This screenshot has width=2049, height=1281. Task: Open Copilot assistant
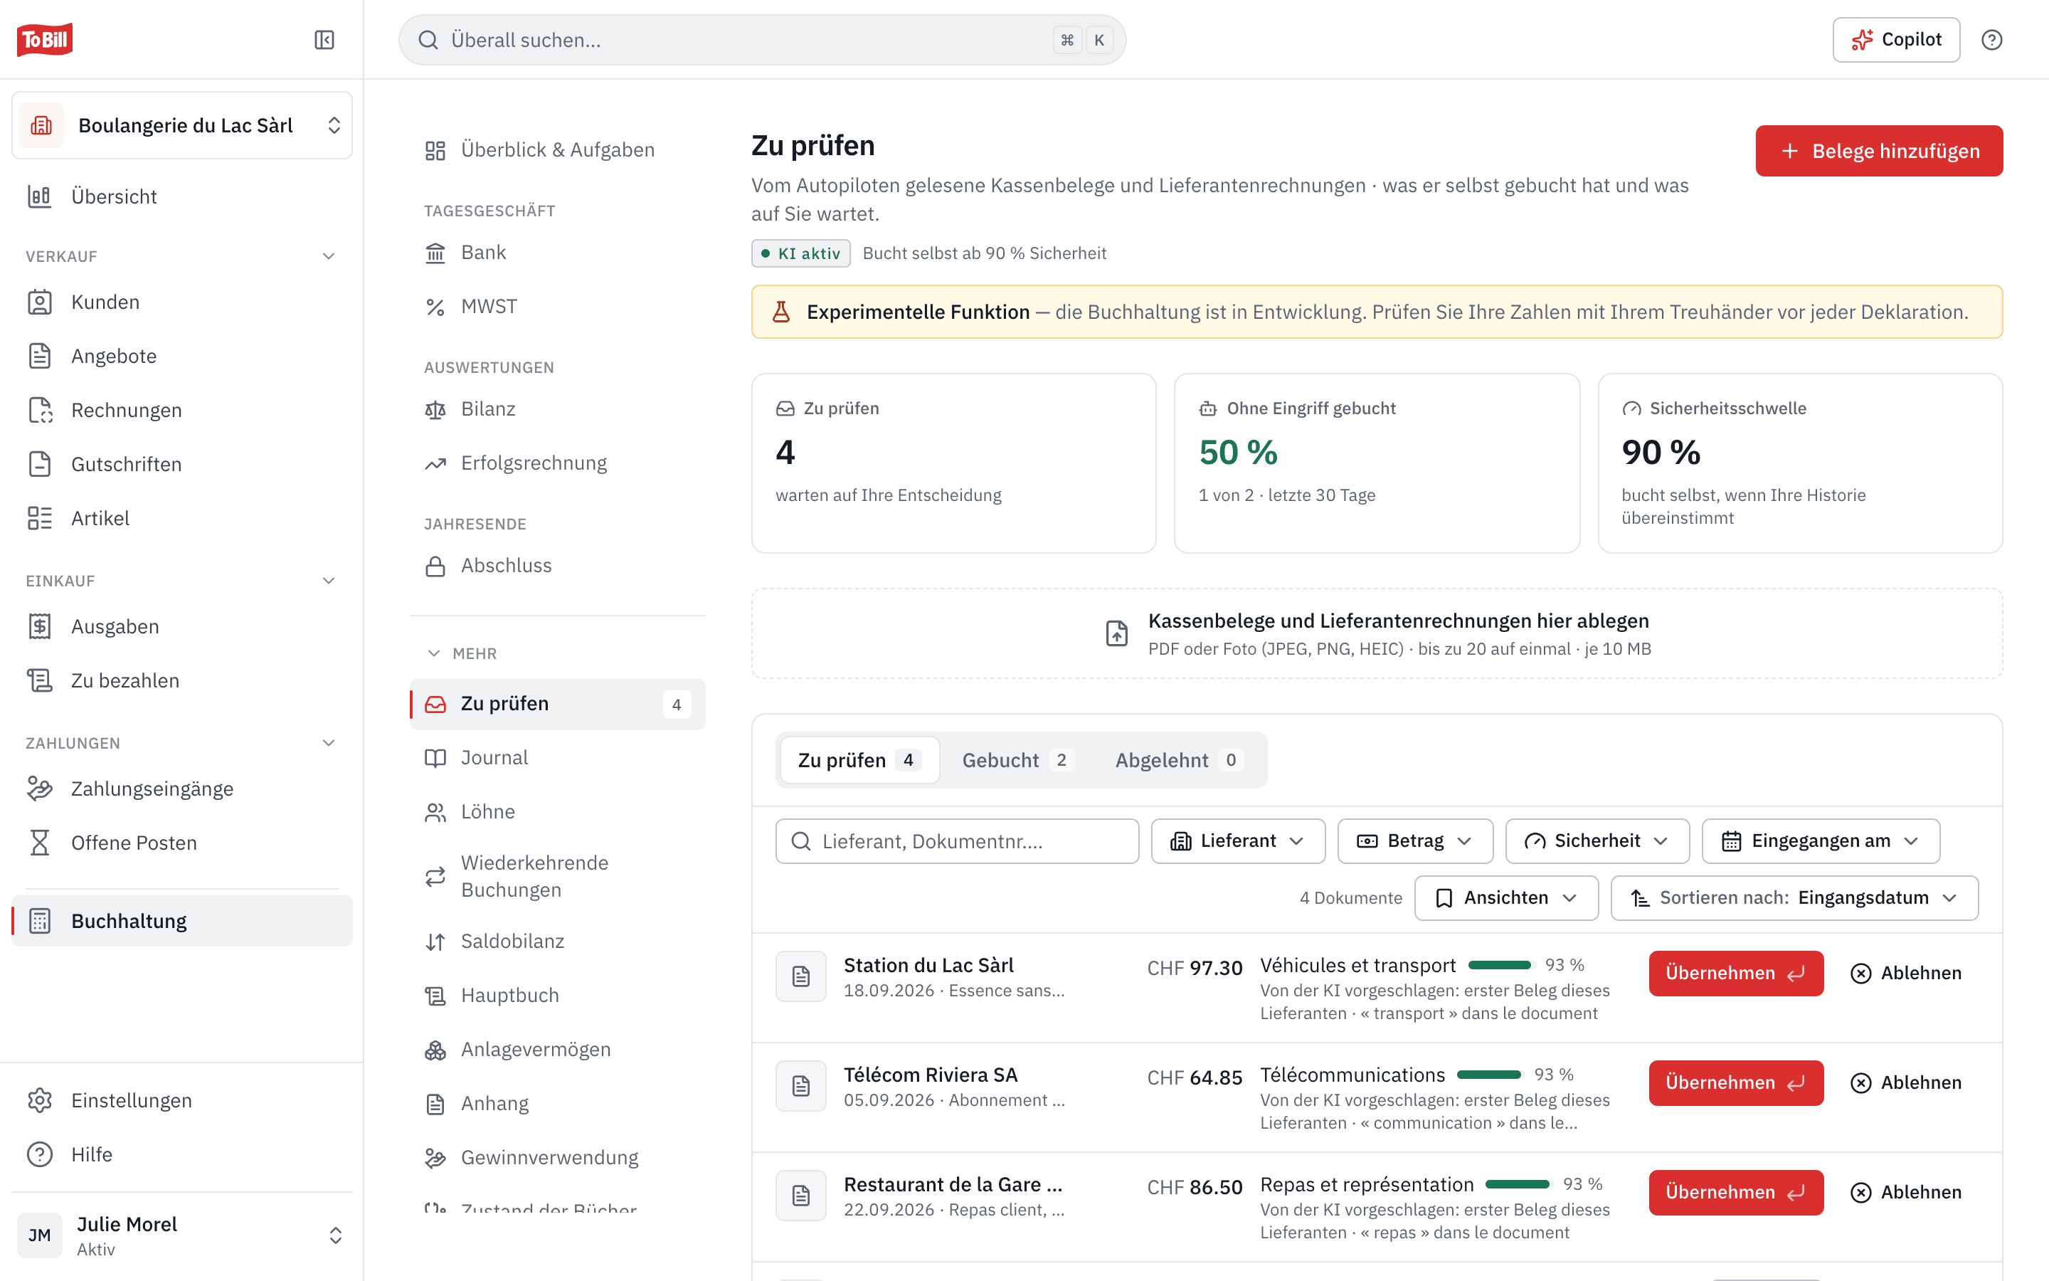[1896, 40]
